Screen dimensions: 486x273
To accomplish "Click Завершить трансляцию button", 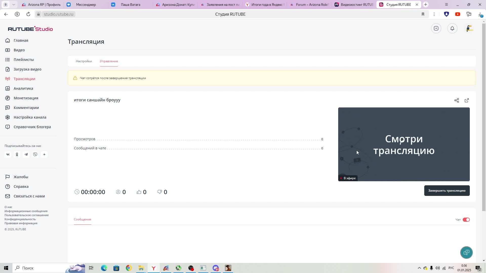I will 447,191.
